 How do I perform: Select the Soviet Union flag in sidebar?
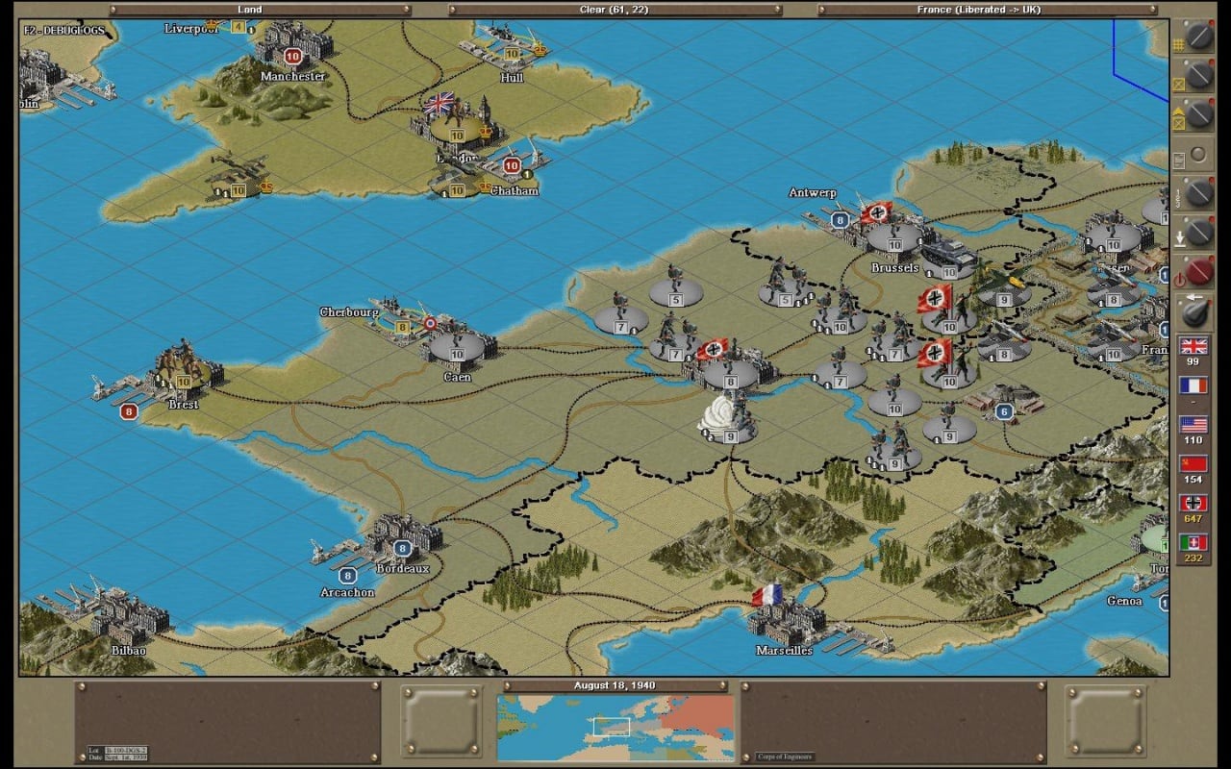tap(1193, 465)
